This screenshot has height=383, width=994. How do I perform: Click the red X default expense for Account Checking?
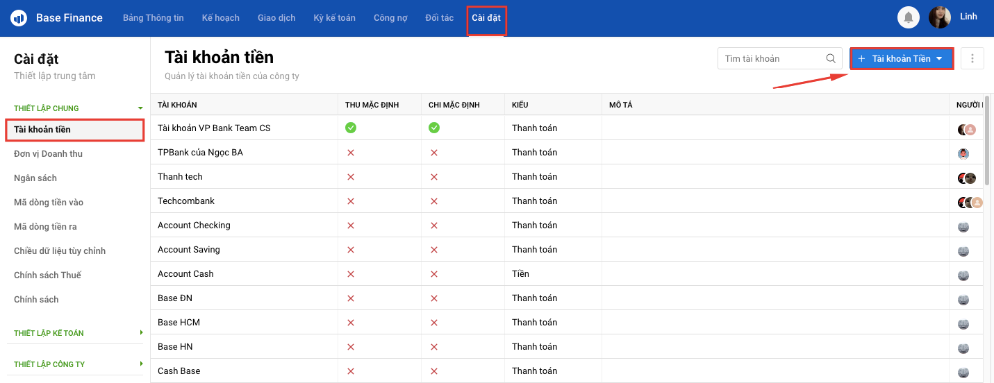434,225
